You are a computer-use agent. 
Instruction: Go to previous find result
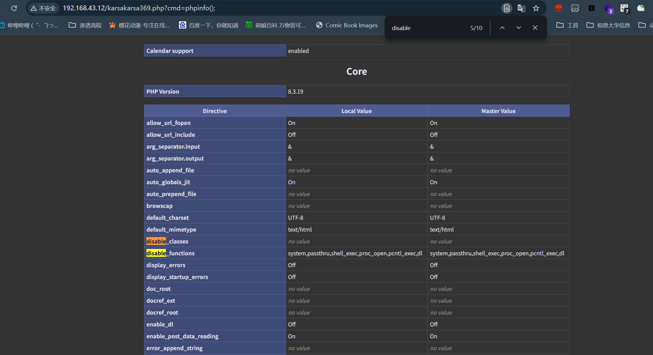502,28
